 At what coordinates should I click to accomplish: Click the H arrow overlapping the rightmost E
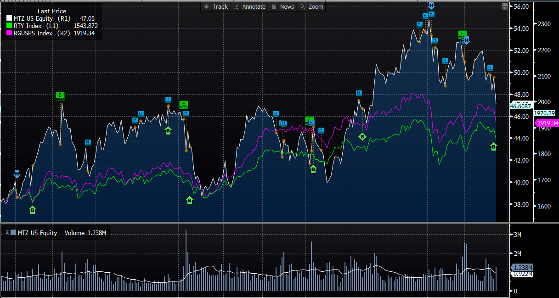coord(467,40)
